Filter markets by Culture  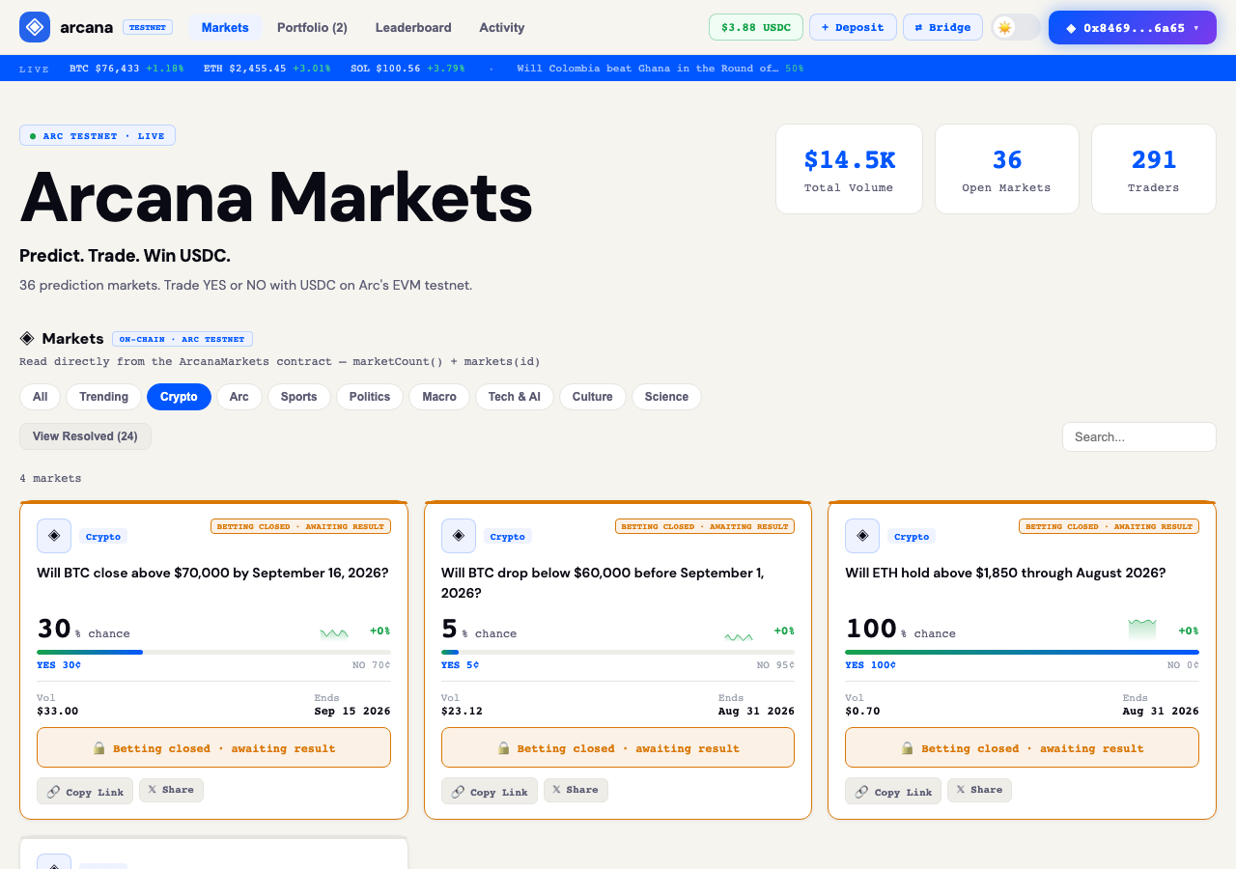[593, 397]
